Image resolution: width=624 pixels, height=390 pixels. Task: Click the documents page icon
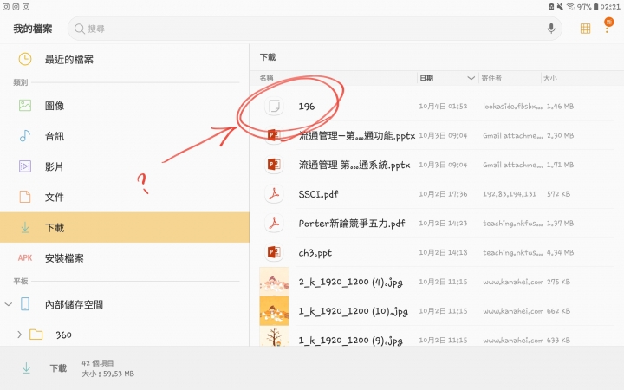coord(25,197)
